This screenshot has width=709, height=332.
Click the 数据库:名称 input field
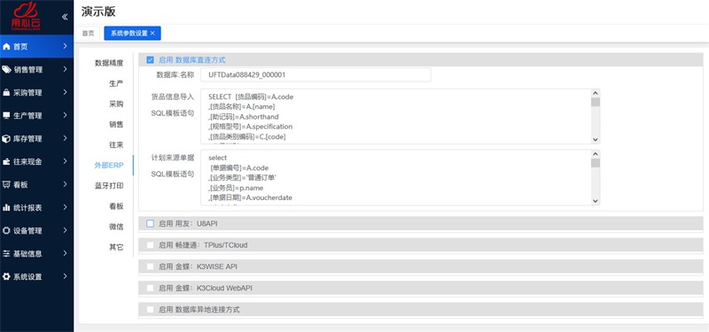[316, 75]
